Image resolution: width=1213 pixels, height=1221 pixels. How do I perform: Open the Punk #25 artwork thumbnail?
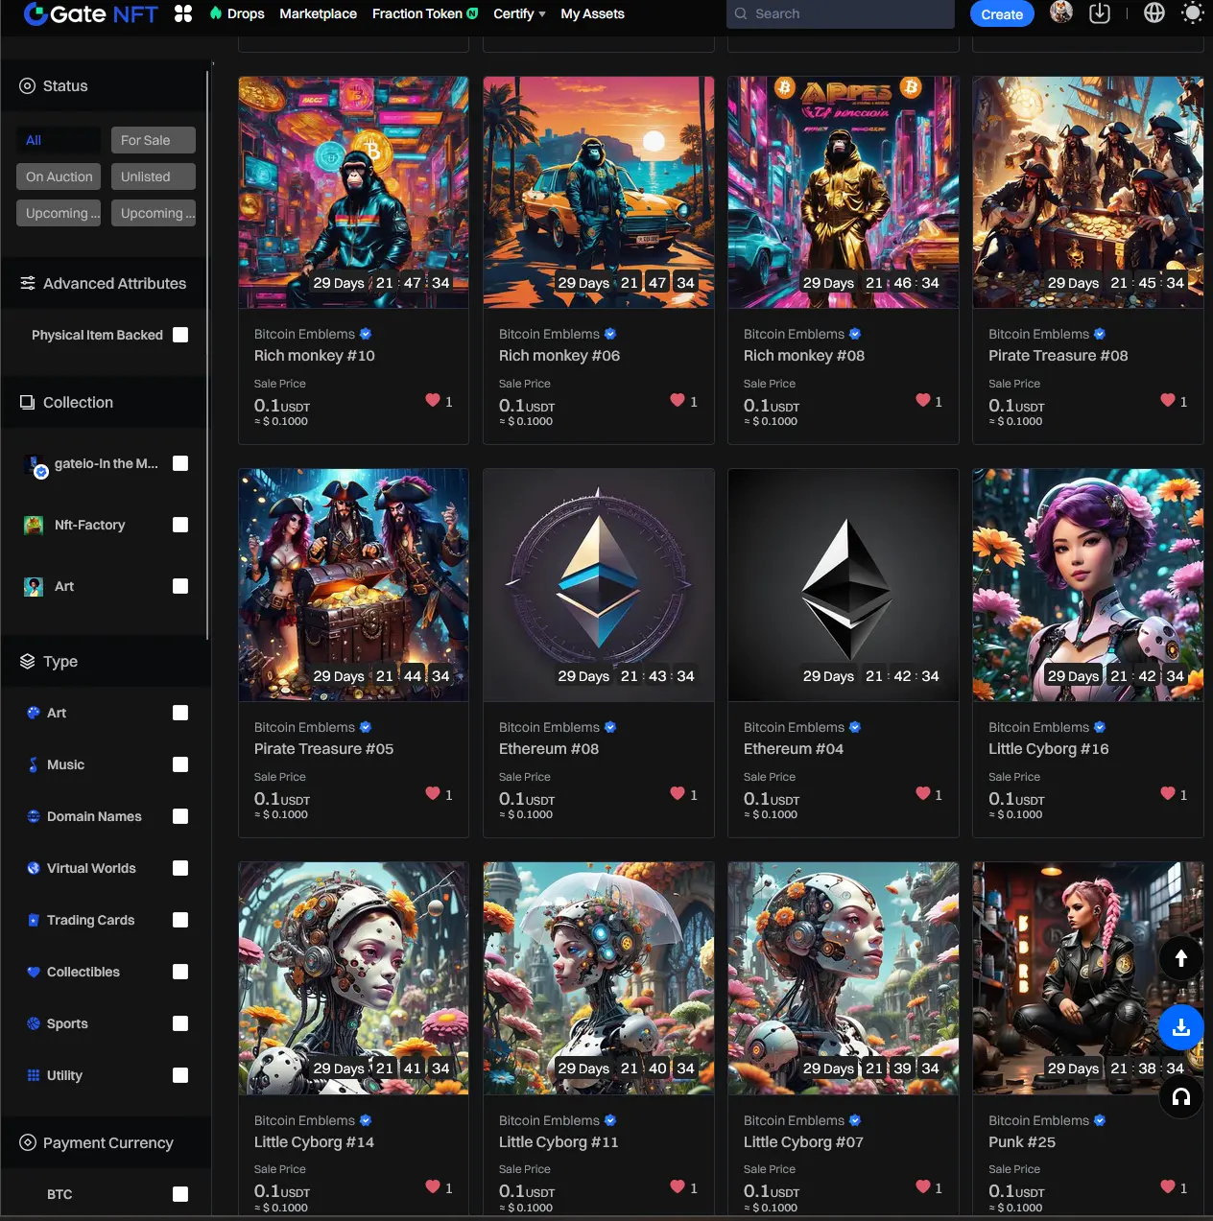click(x=1088, y=978)
